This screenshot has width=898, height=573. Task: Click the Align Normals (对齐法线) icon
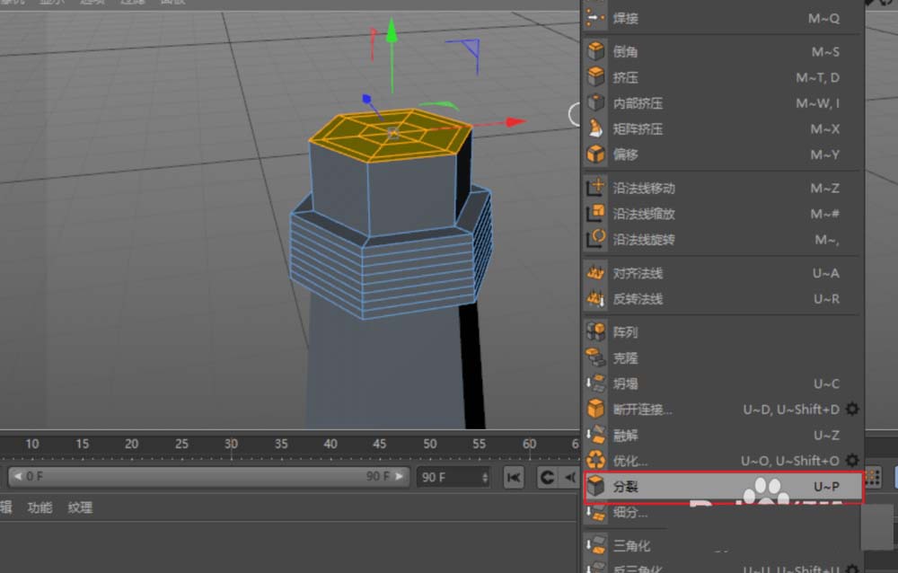pos(597,273)
